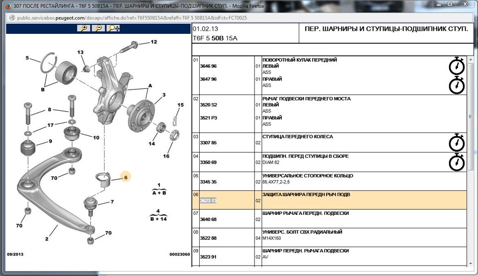The width and height of the screenshot is (478, 276).
Task: Click the zoom out magnifier icon
Action: click(x=99, y=28)
